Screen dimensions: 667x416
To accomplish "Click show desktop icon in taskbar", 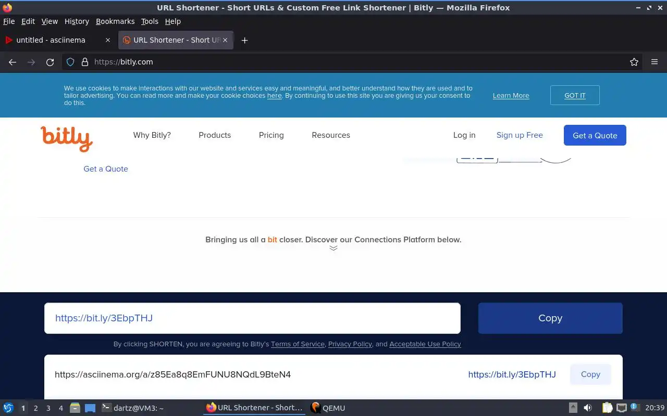I will click(x=90, y=408).
